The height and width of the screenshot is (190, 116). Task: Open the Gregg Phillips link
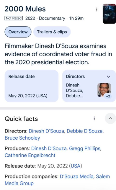[x=85, y=148]
